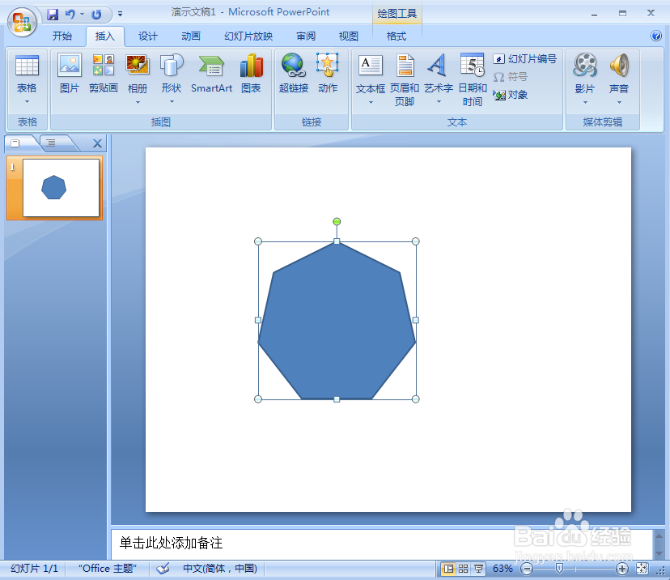Insert a chart with 图表
Image resolution: width=670 pixels, height=580 pixels.
(x=251, y=74)
